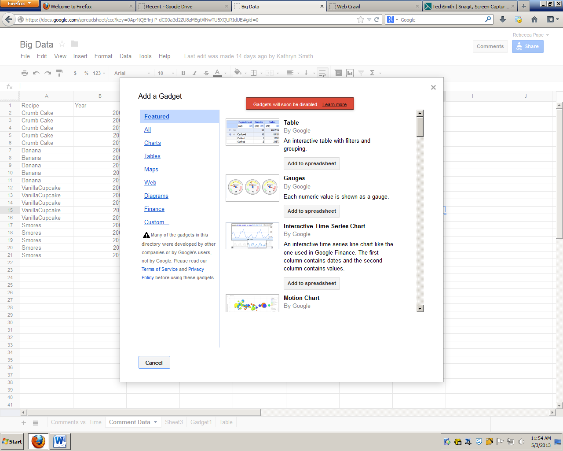The width and height of the screenshot is (563, 451).
Task: Open the search engine selector dropdown
Action: (x=392, y=19)
